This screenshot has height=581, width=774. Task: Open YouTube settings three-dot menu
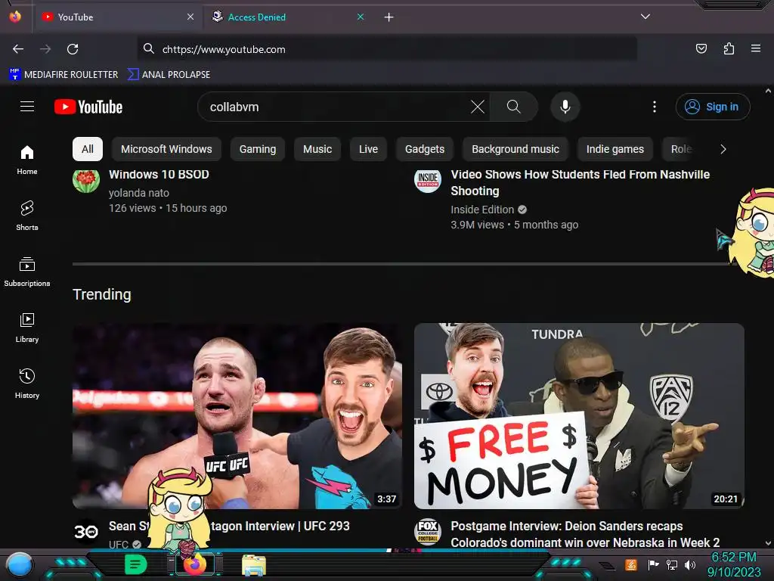(655, 107)
